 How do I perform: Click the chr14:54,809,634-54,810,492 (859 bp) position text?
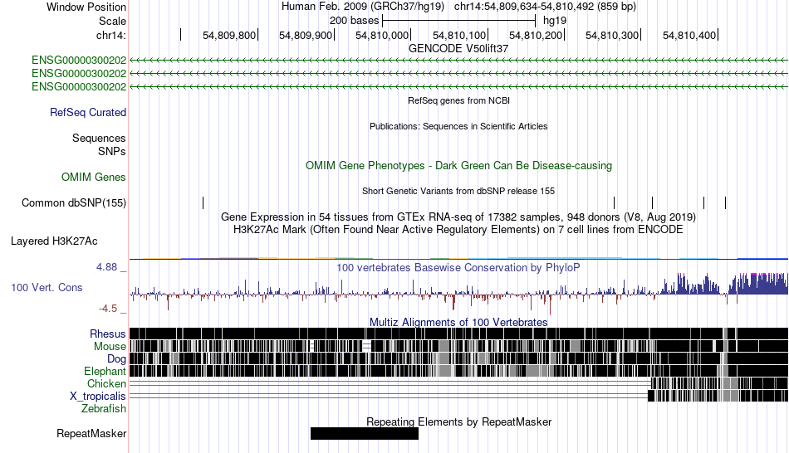click(x=545, y=7)
